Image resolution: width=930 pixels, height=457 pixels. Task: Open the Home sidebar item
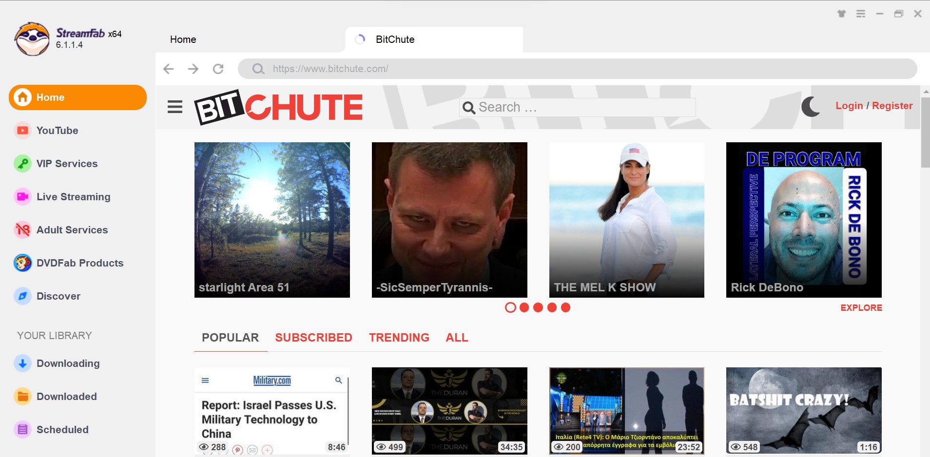point(77,97)
